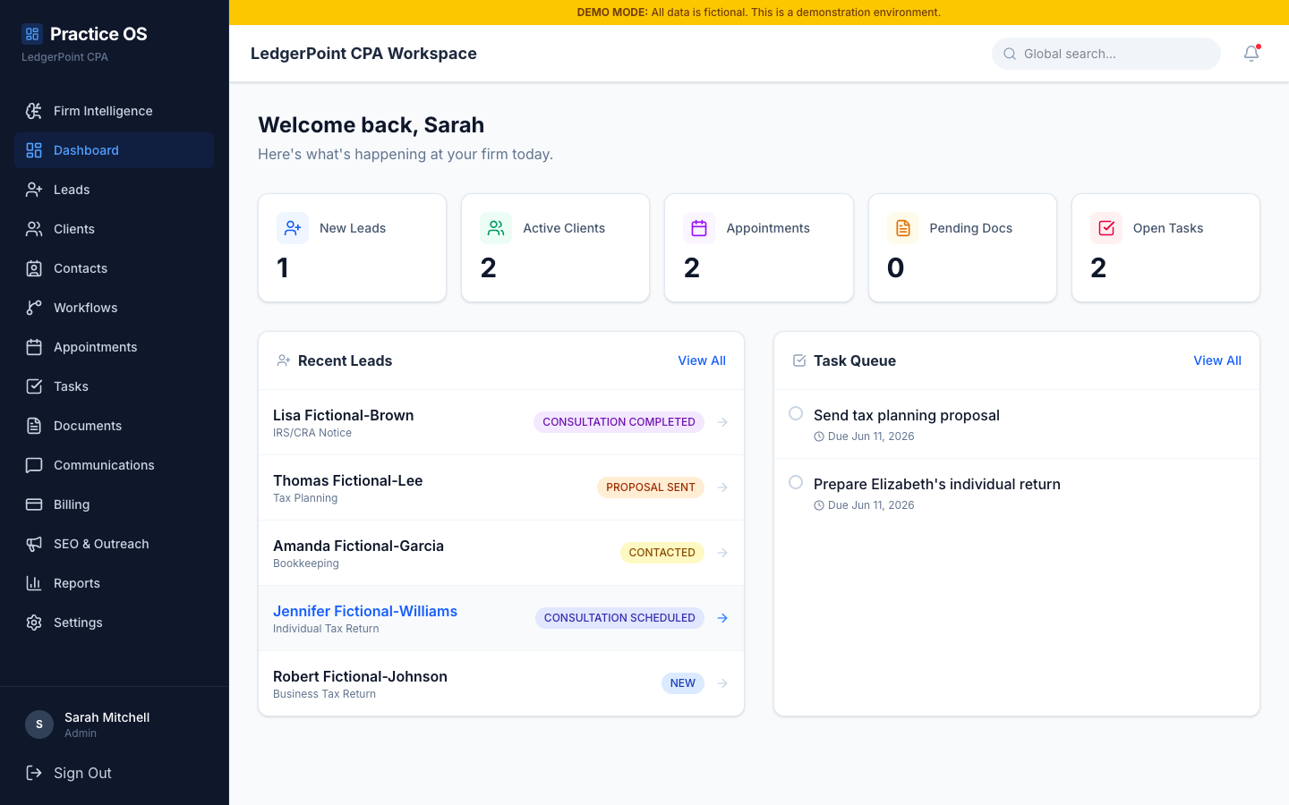The height and width of the screenshot is (805, 1289).
Task: Click the Settings gear icon in sidebar
Action: pos(34,623)
